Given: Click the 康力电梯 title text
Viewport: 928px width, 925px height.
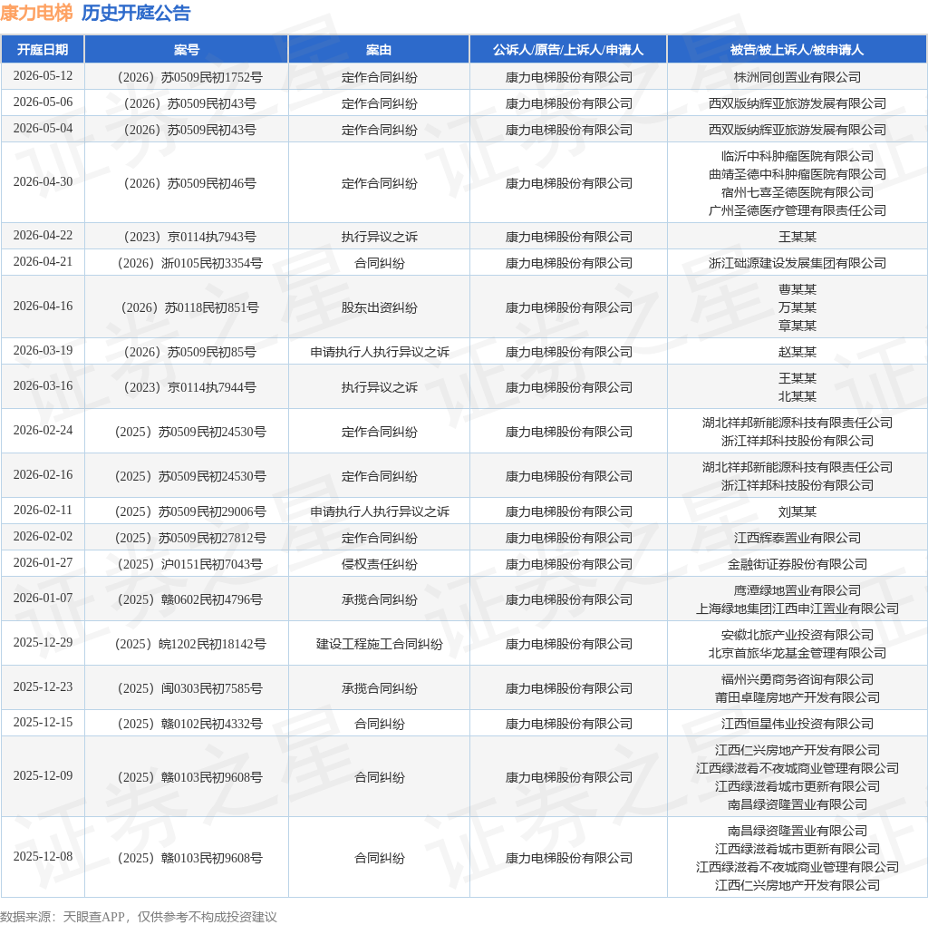Looking at the screenshot, I should tap(36, 13).
